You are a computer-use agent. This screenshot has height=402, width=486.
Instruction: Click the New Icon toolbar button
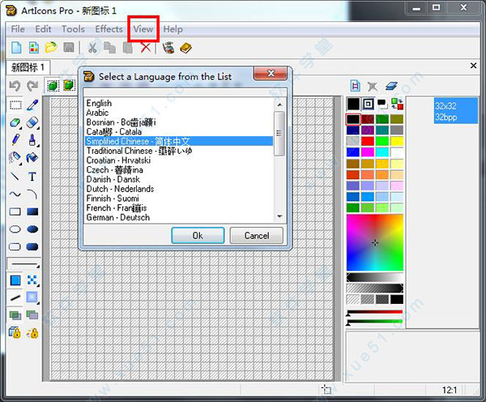click(16, 48)
